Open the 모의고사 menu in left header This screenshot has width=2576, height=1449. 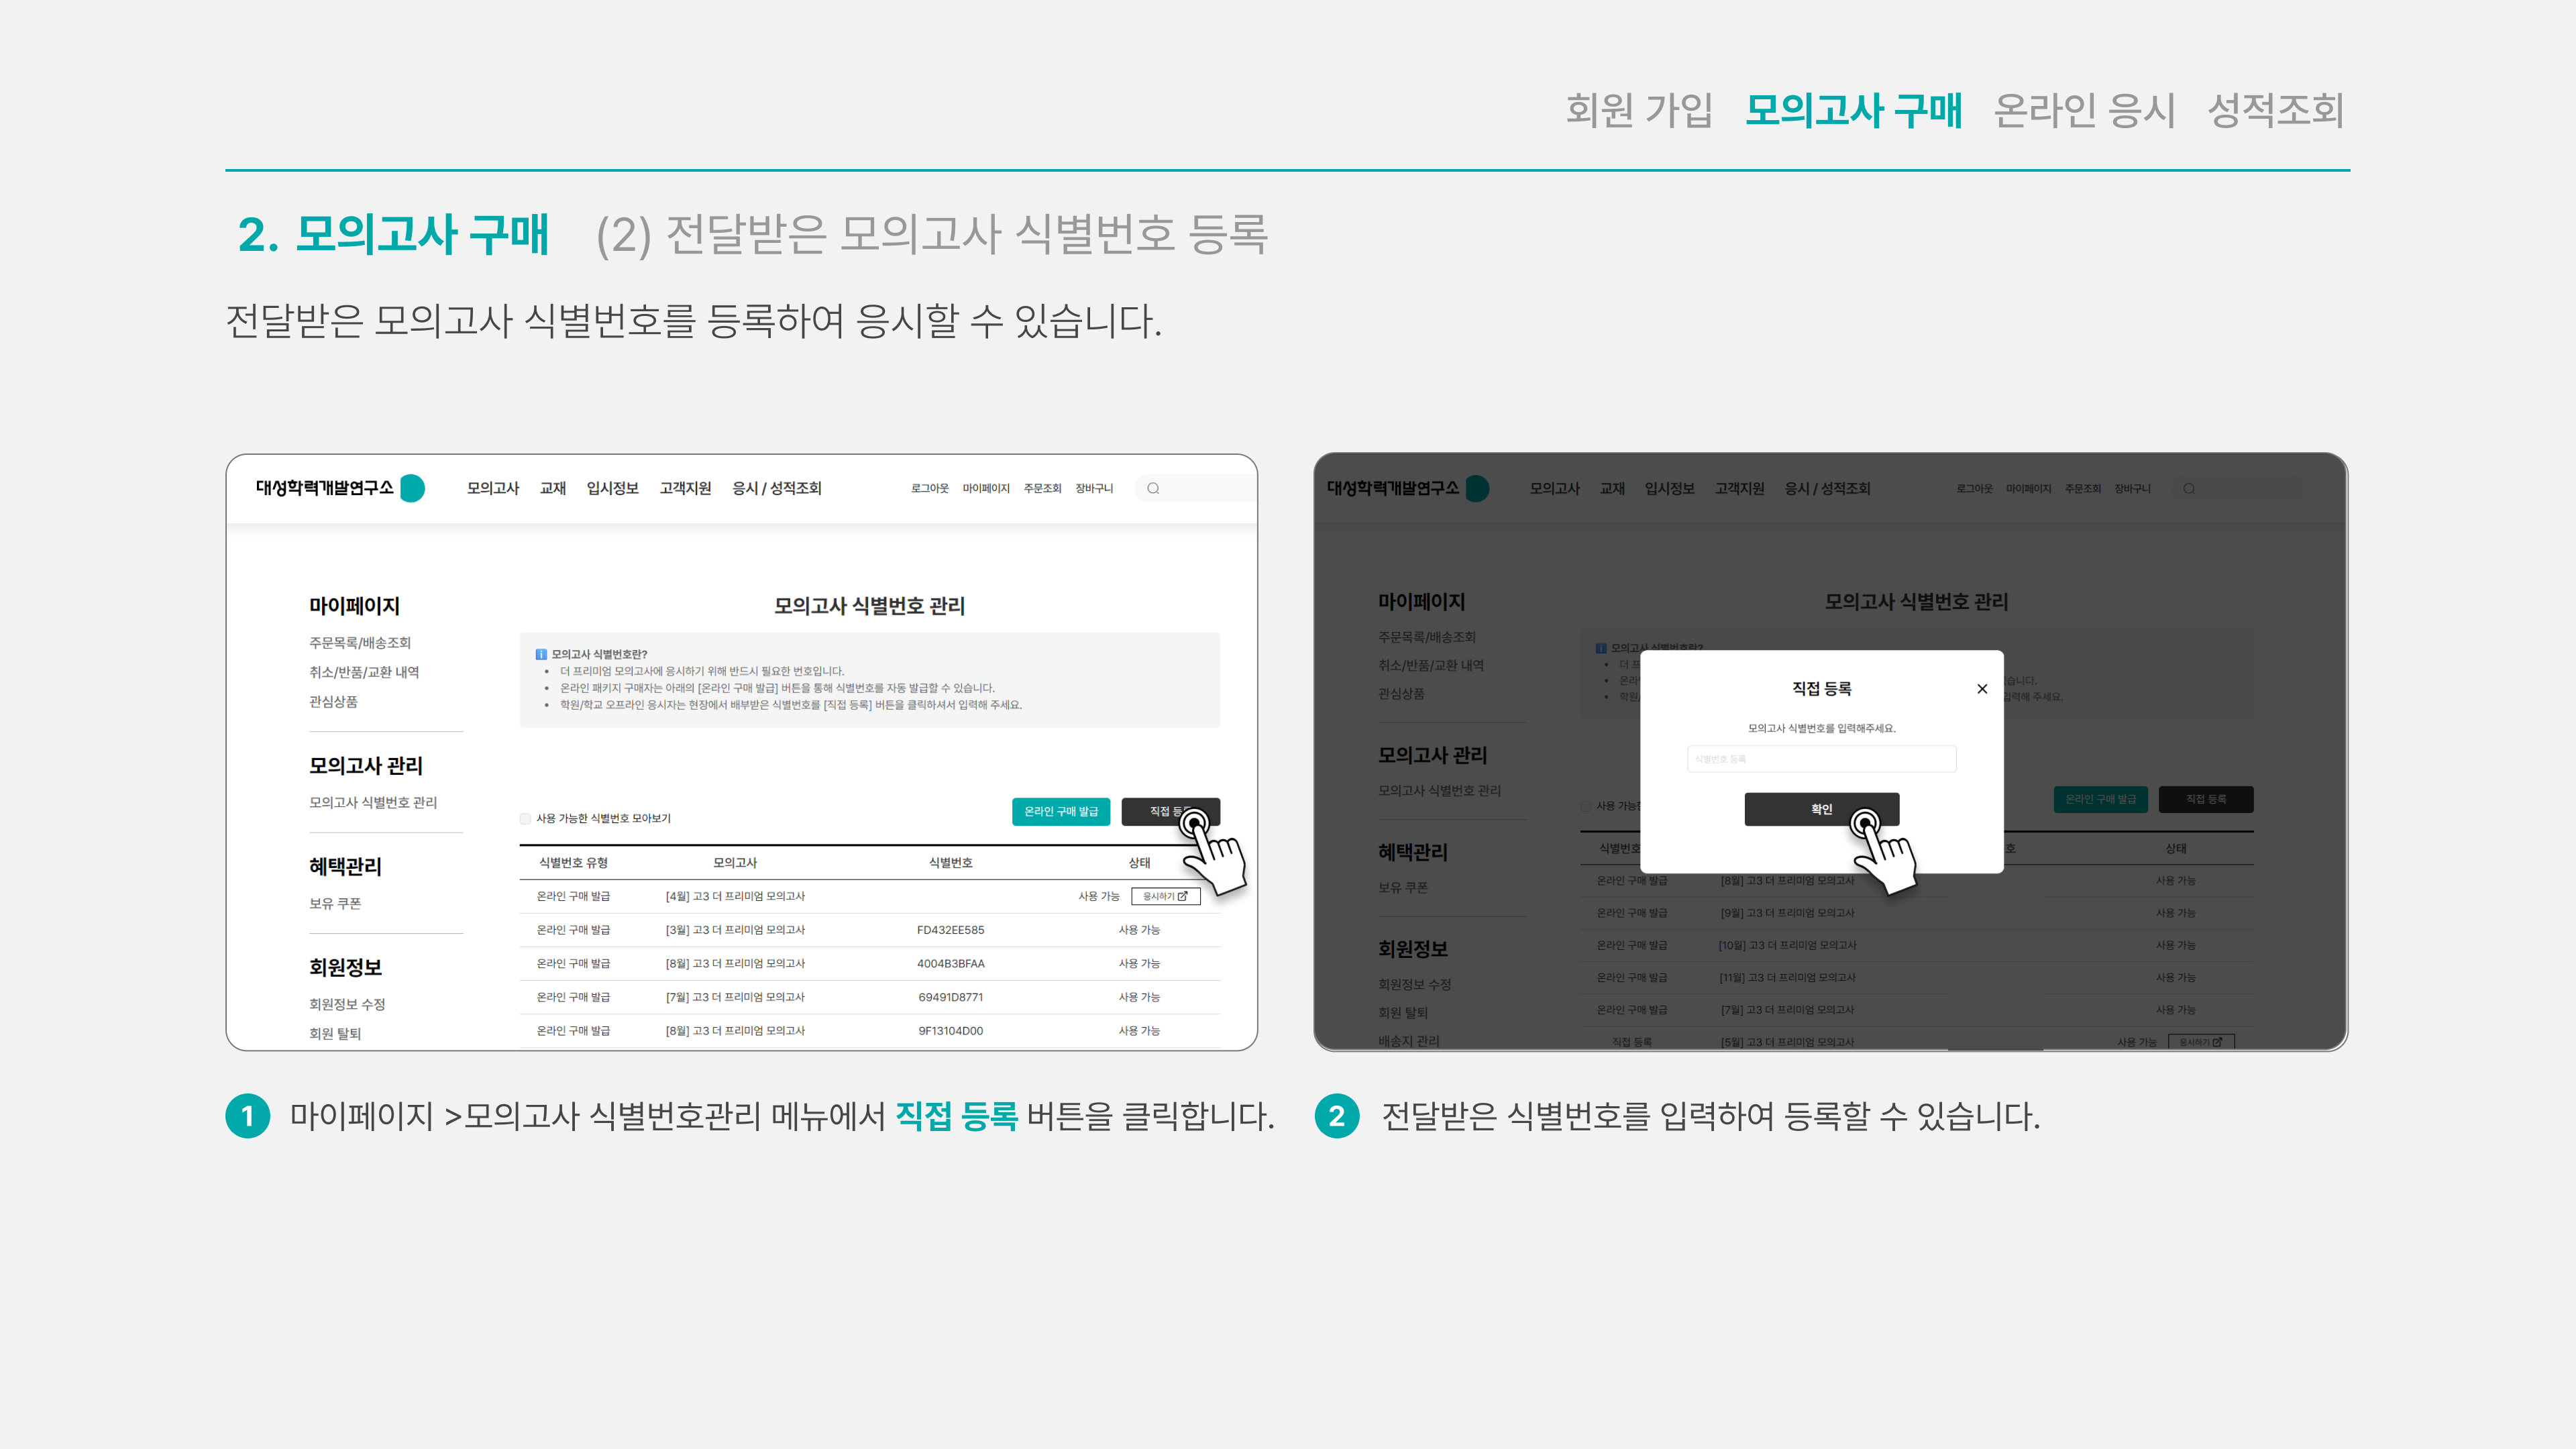[x=493, y=488]
